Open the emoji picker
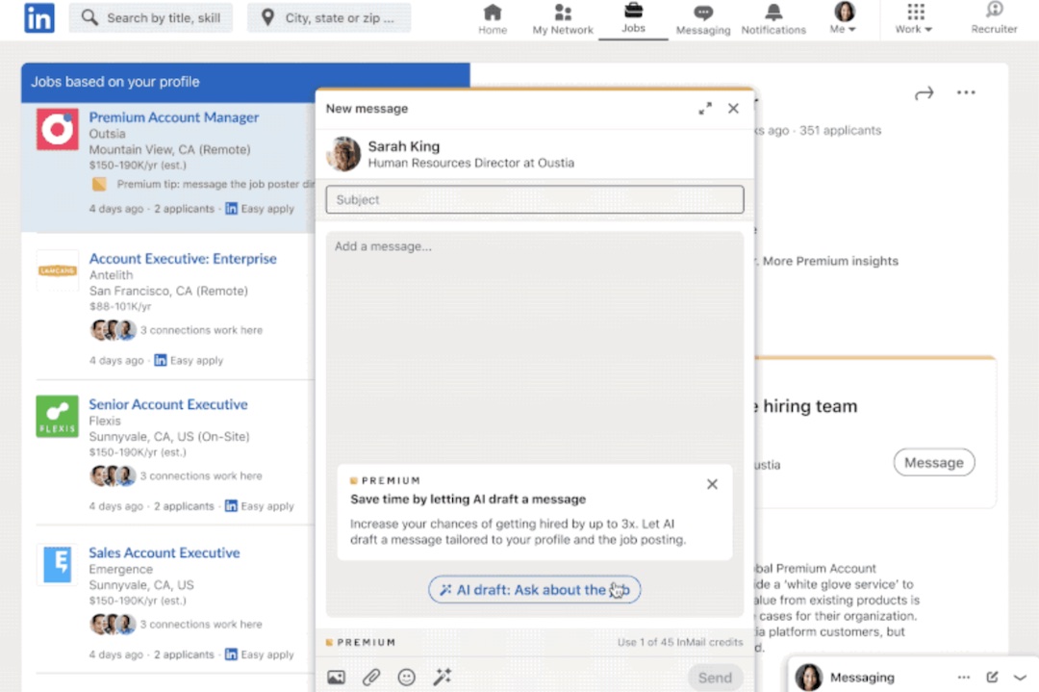 [406, 678]
